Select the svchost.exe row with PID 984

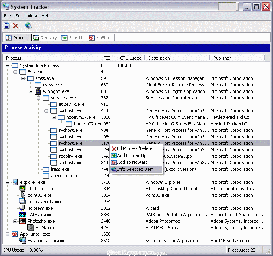[x=136, y=130]
